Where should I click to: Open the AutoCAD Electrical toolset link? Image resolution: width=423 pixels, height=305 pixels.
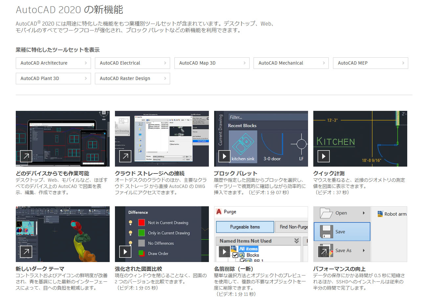pos(133,63)
